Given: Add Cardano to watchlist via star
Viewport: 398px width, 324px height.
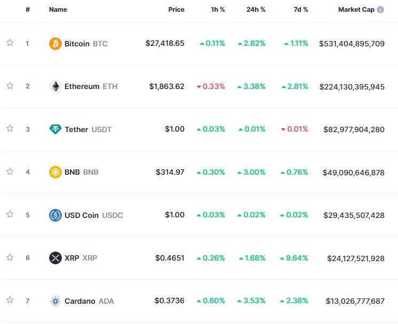Looking at the screenshot, I should pyautogui.click(x=10, y=301).
